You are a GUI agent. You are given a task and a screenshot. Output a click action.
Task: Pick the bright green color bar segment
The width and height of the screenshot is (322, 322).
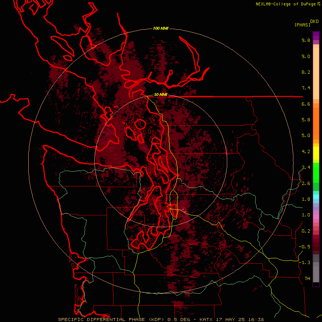click(316, 172)
